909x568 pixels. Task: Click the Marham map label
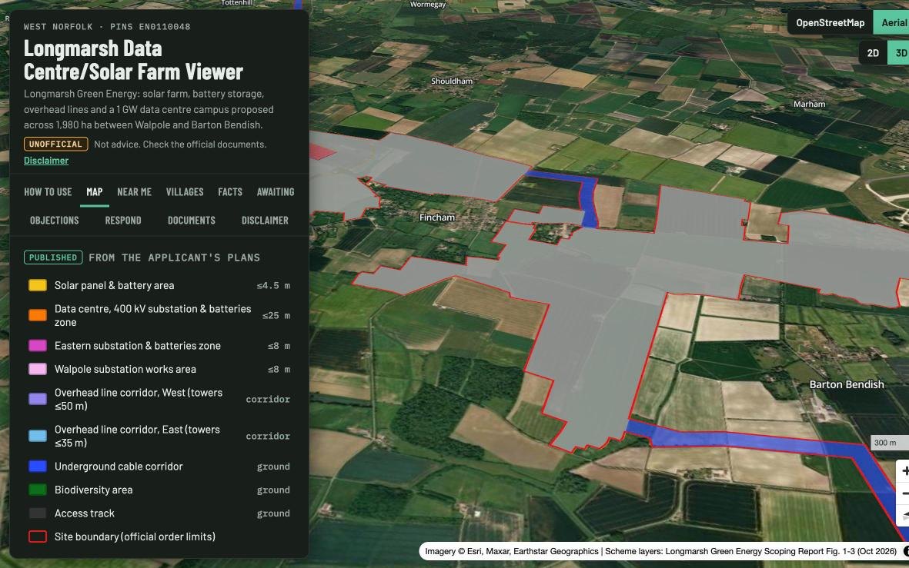809,105
